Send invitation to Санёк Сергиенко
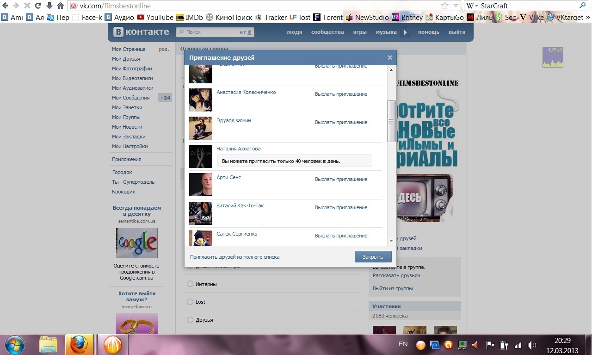Image resolution: width=592 pixels, height=355 pixels. (x=341, y=236)
